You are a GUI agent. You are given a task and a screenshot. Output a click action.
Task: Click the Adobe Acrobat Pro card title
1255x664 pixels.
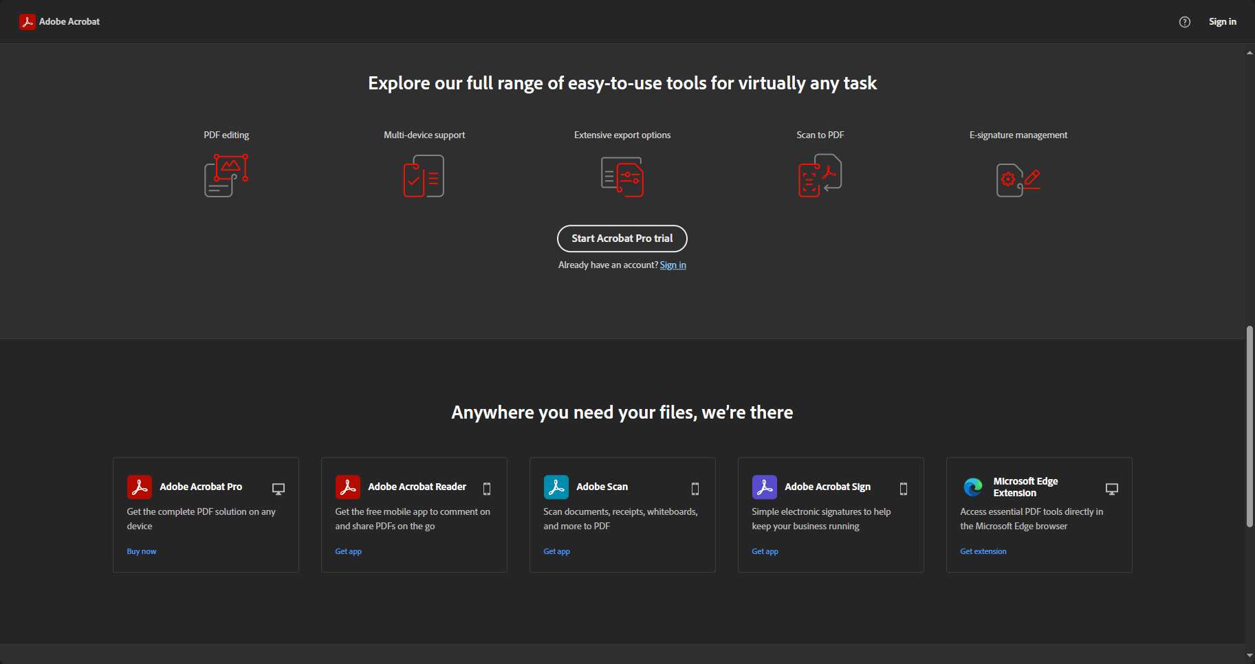coord(201,487)
